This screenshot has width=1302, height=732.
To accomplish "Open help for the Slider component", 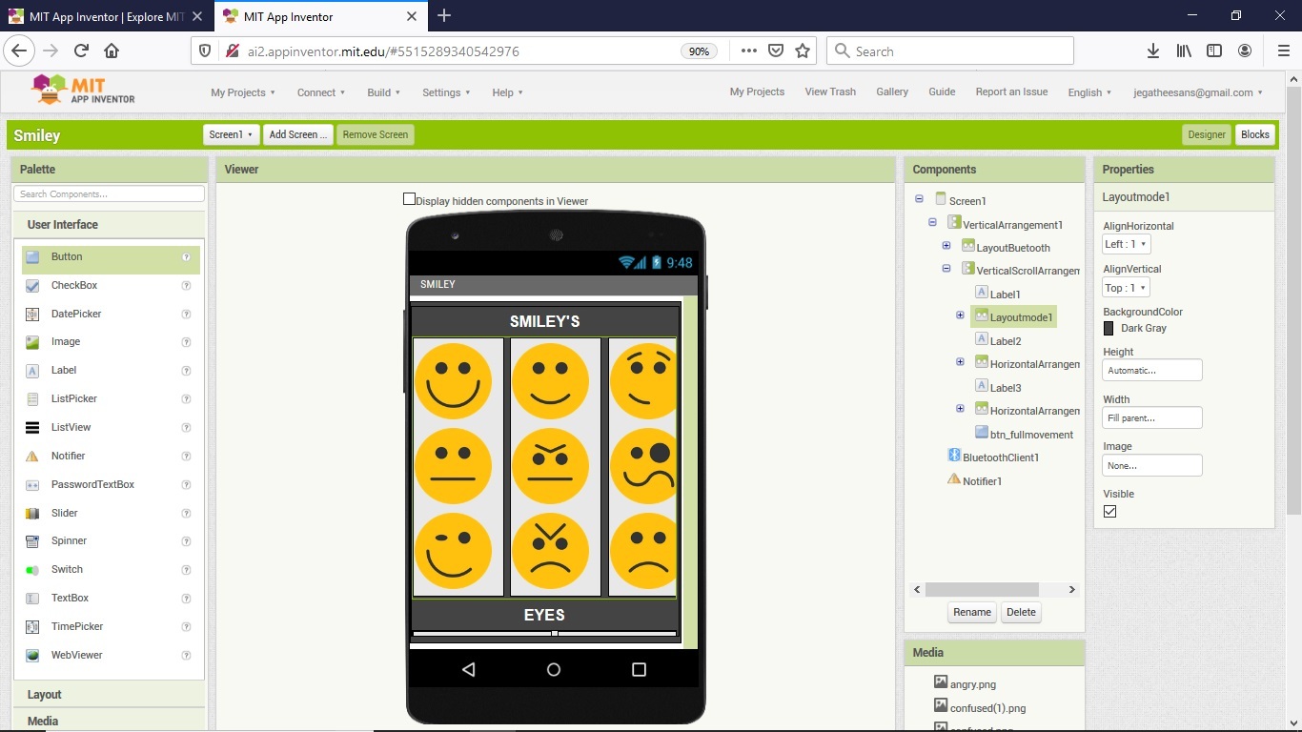I will pos(187,513).
